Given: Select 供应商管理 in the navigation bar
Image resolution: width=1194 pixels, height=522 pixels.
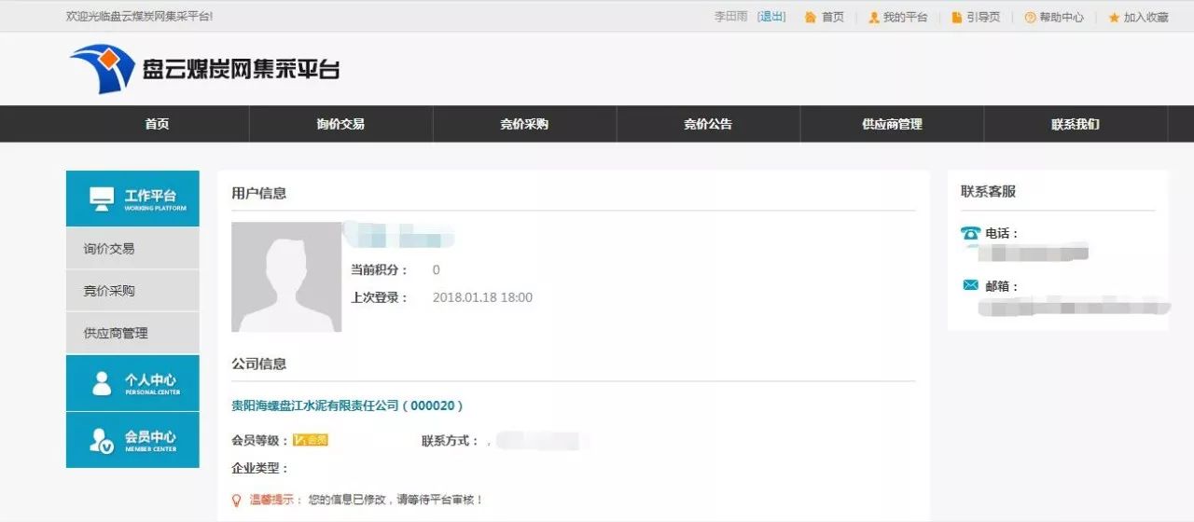Looking at the screenshot, I should click(892, 124).
